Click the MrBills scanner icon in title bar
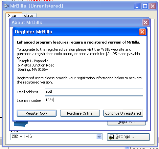 (6, 6)
